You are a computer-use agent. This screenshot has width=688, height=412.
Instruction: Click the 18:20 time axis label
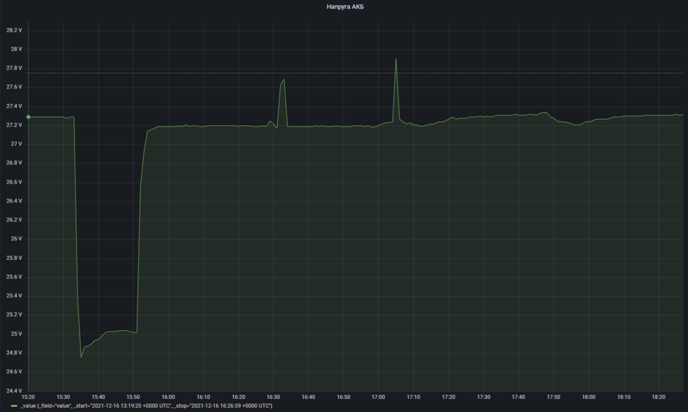659,397
